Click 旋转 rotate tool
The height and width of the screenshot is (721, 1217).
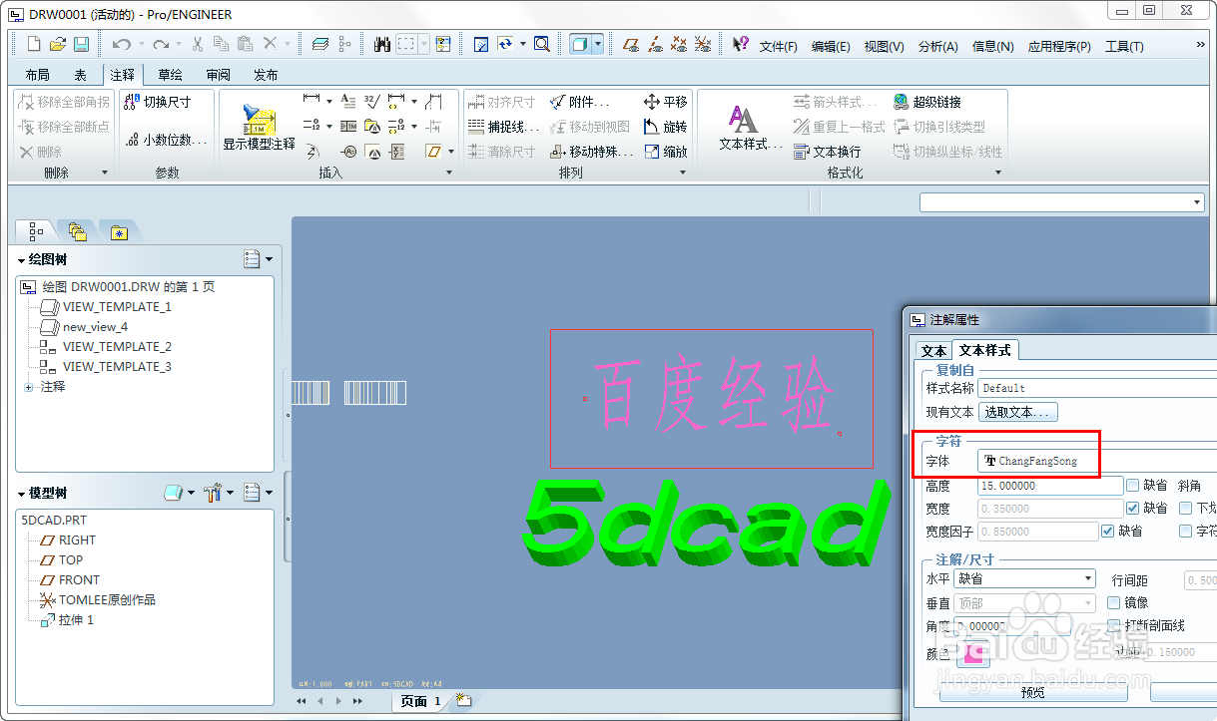(x=666, y=127)
